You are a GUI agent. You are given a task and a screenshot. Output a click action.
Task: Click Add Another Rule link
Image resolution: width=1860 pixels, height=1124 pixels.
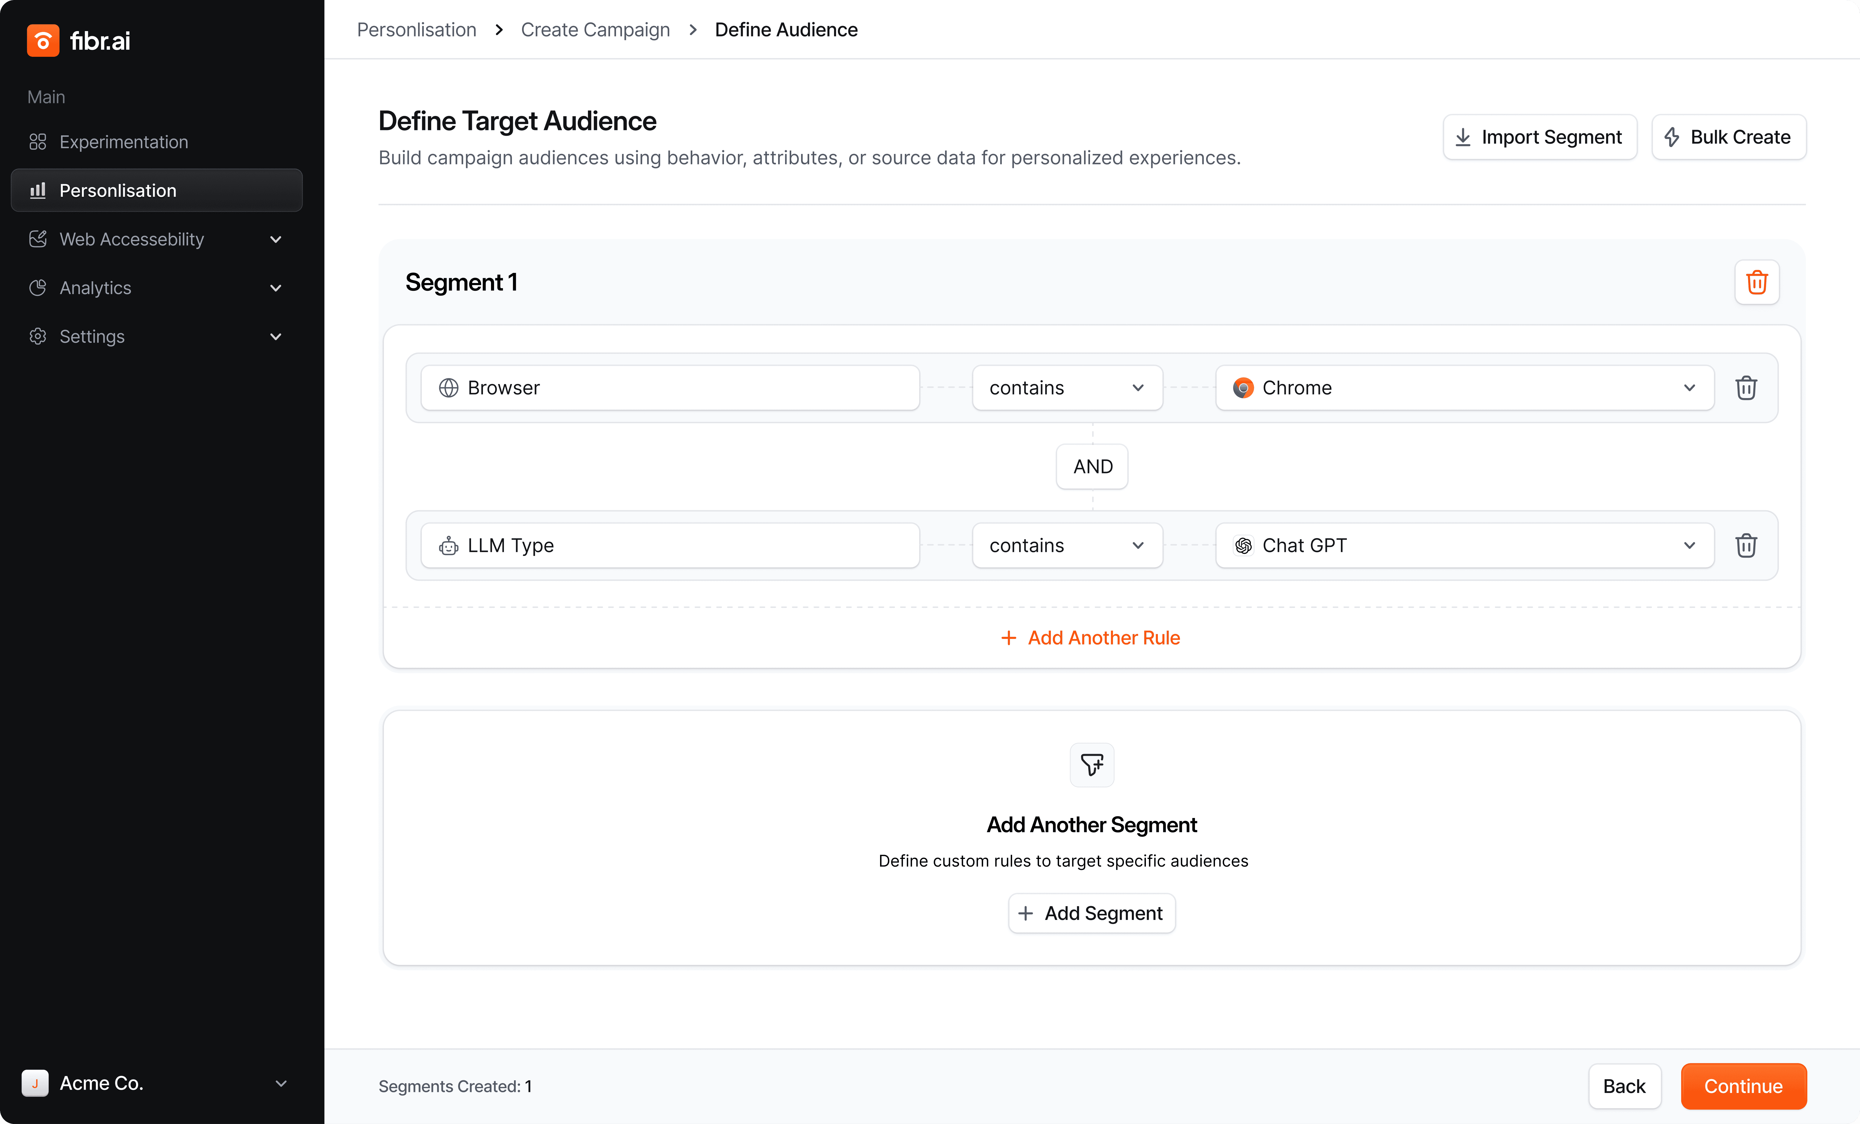click(x=1091, y=637)
